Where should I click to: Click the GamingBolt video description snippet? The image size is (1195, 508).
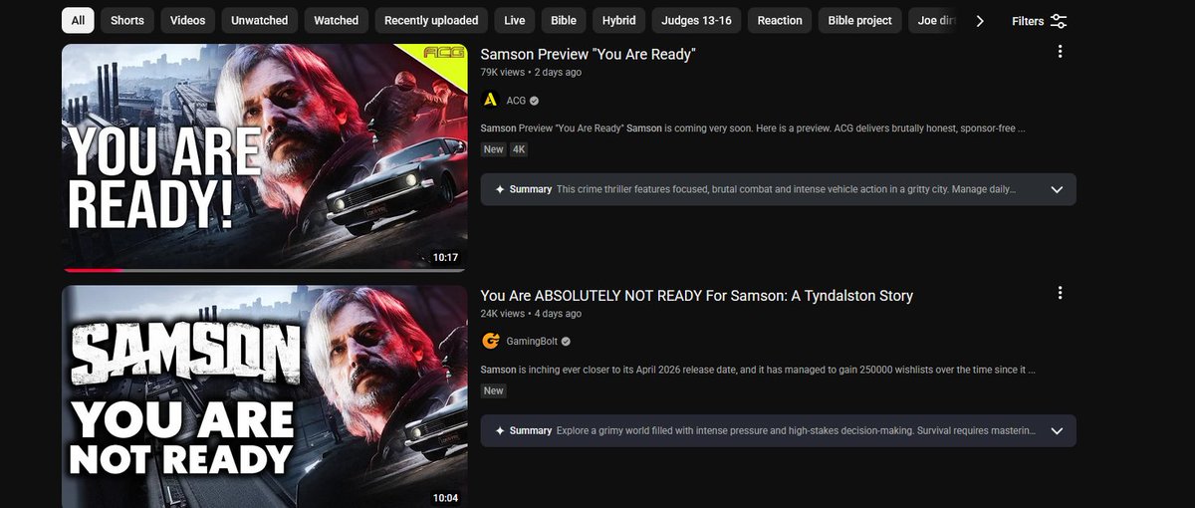click(x=759, y=370)
